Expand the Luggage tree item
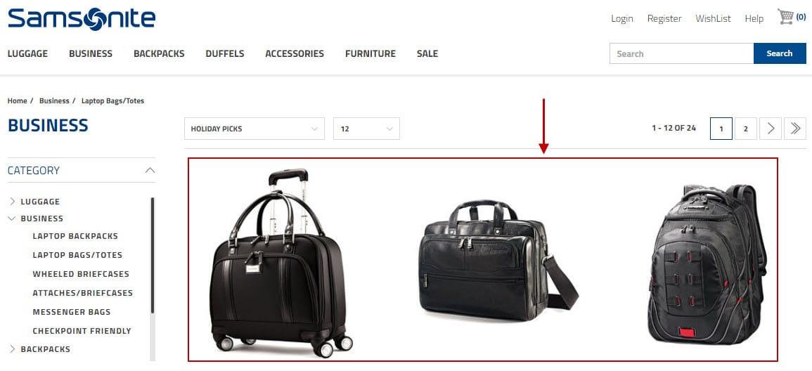The height and width of the screenshot is (371, 812). click(13, 201)
